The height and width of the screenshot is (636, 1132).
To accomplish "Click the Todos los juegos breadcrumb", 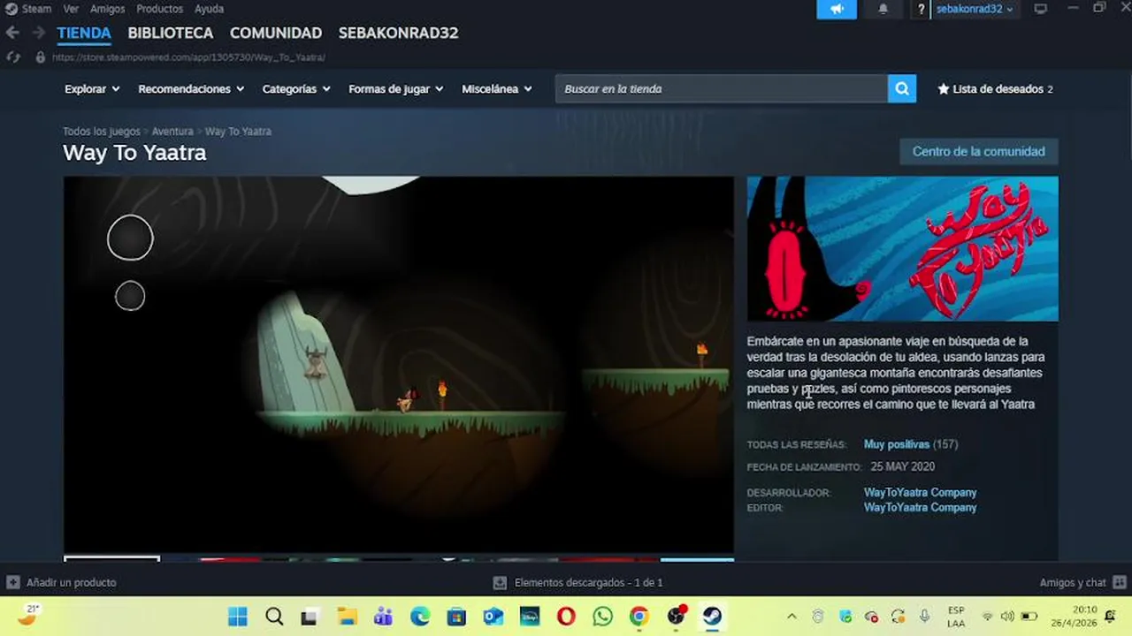I will pyautogui.click(x=101, y=131).
